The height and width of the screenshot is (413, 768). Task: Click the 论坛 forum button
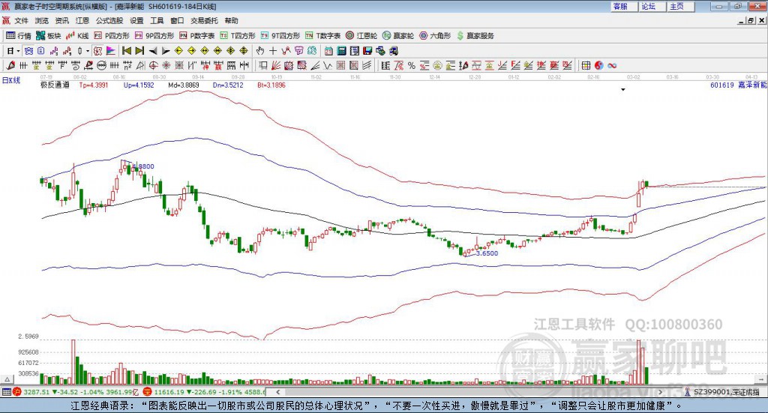(652, 6)
